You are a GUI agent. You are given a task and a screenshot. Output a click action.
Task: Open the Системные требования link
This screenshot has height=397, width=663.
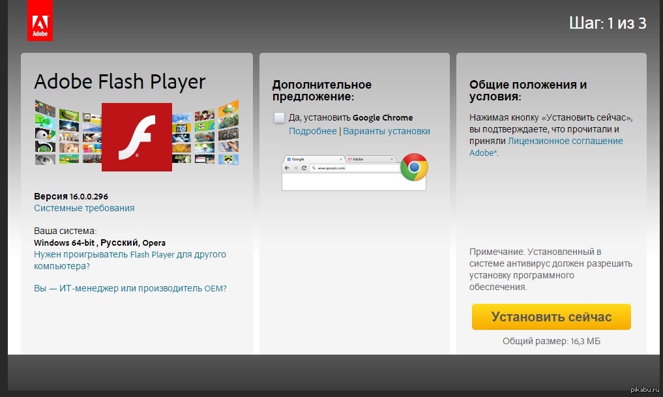[84, 208]
